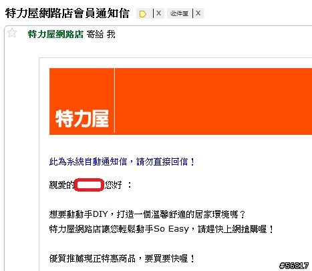Click the line 優質推薦現正特惠商品
Viewport: 312px width, 271px height.
tap(122, 258)
